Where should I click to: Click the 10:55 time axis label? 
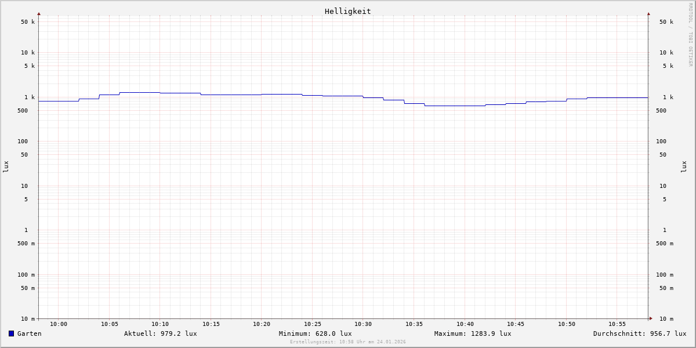[617, 324]
